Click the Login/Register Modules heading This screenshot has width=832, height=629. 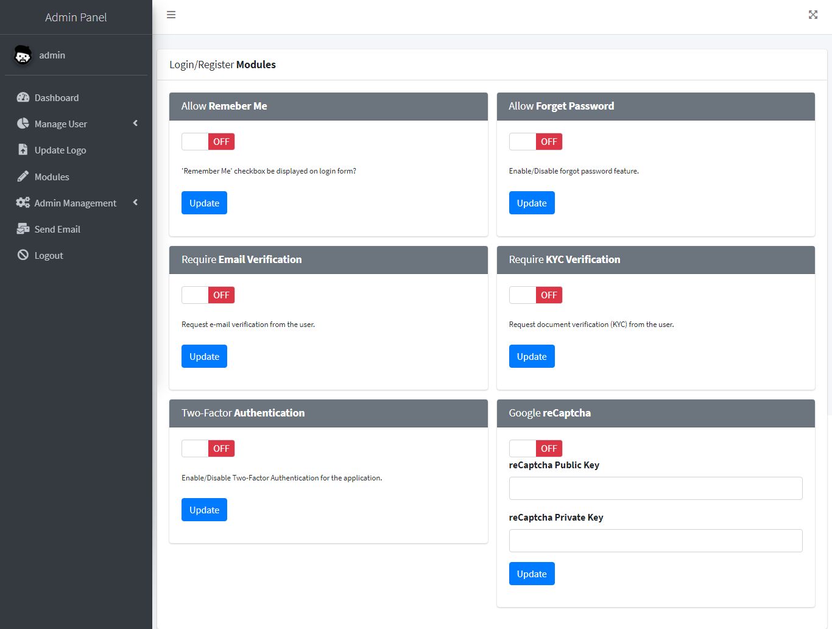click(x=222, y=65)
